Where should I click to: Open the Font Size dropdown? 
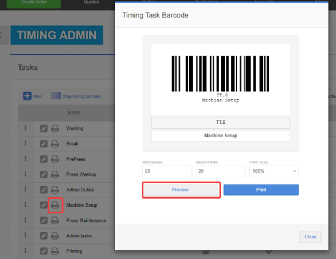pos(274,171)
